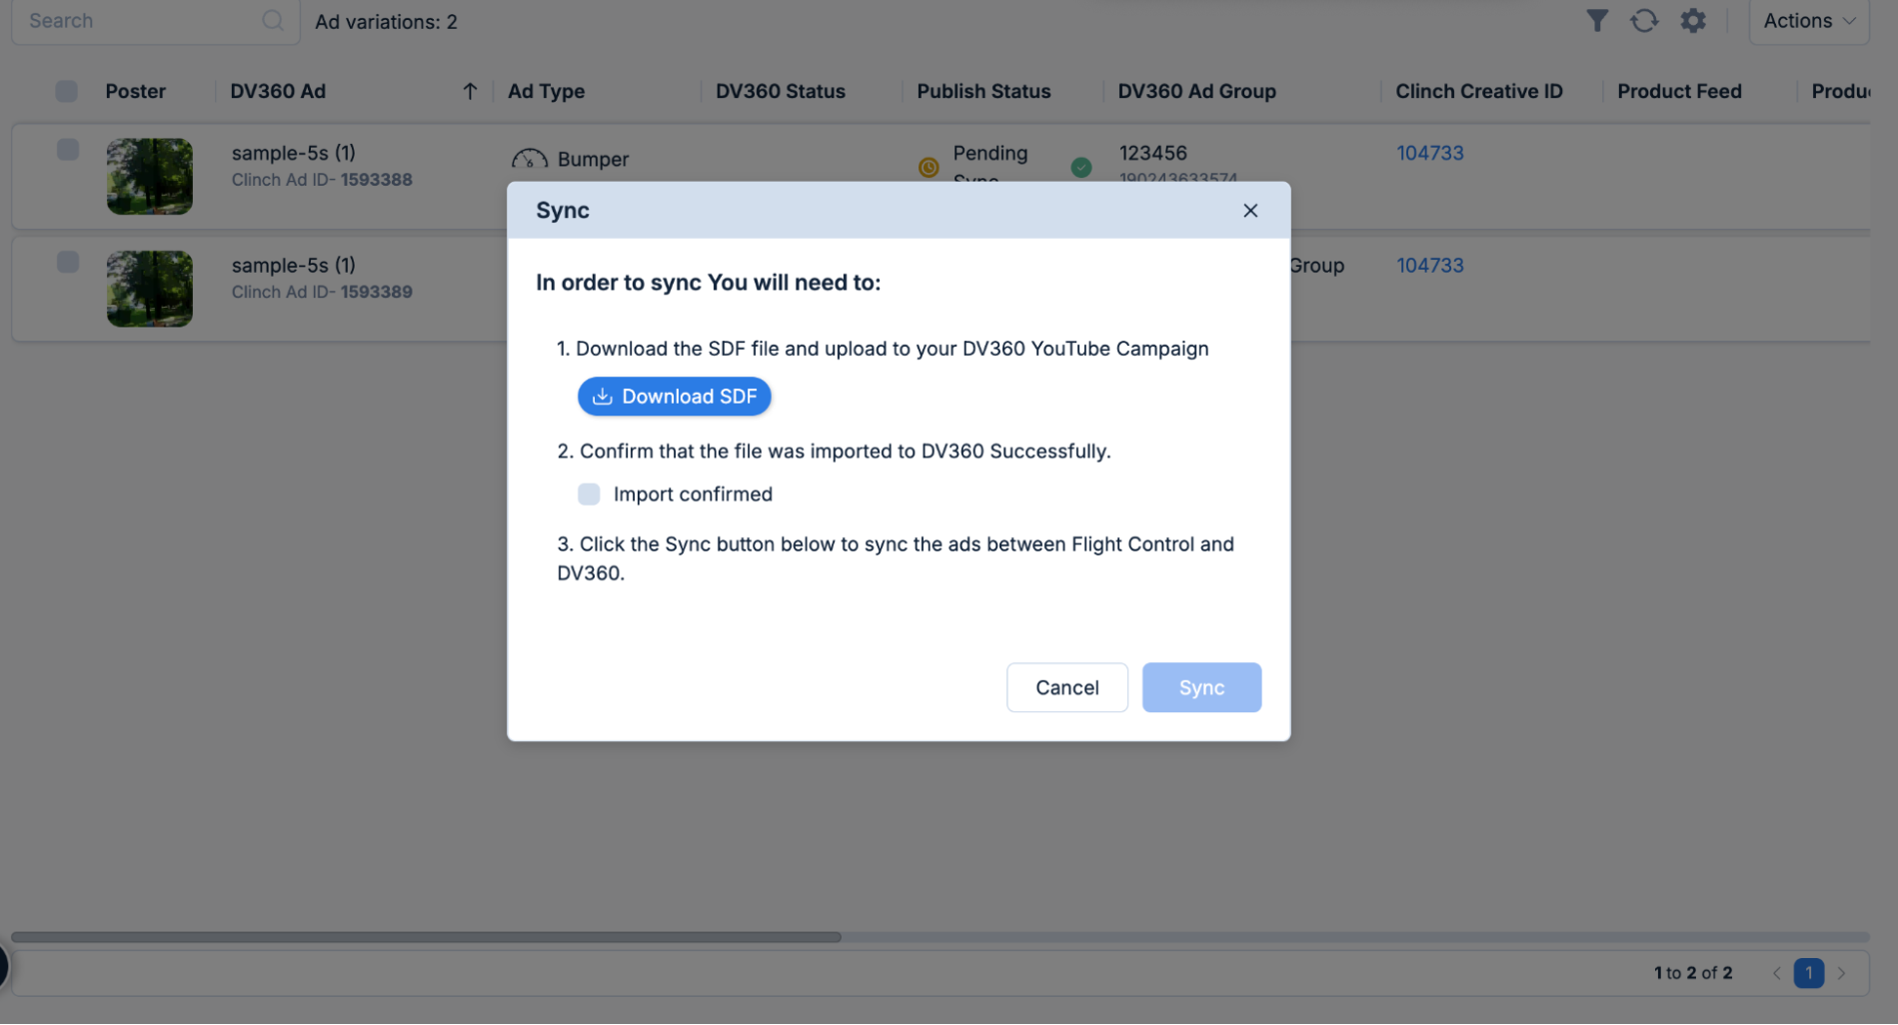Screen dimensions: 1898x1025
Task: Click the Ad variations: 2 label
Action: pos(386,21)
